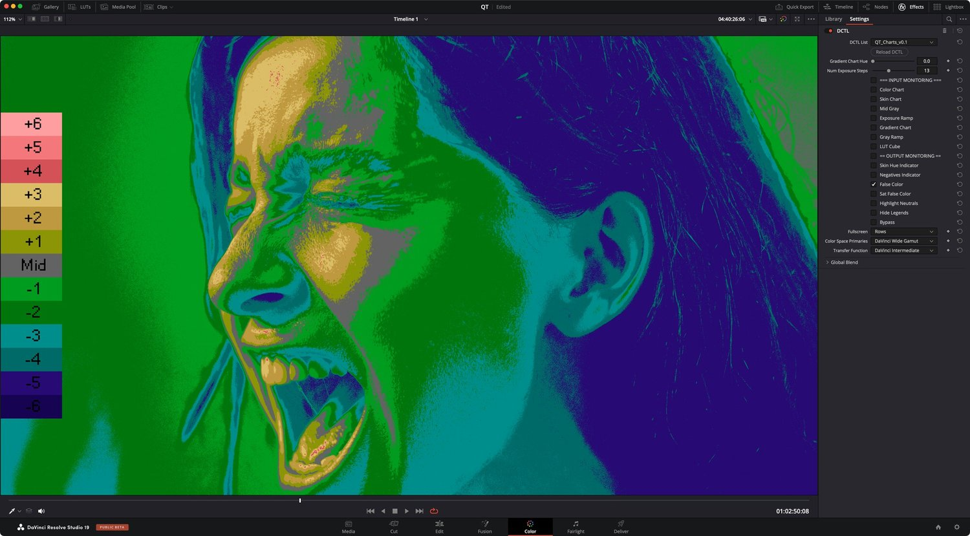Check Hide Legends
The height and width of the screenshot is (536, 970).
pyautogui.click(x=874, y=213)
